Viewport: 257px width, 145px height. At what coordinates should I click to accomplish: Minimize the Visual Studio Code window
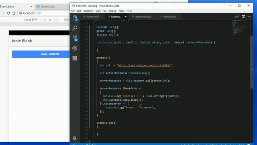[x=230, y=6]
